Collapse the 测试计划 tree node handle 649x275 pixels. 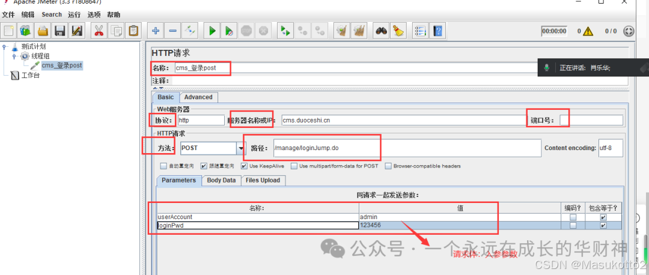[4, 46]
